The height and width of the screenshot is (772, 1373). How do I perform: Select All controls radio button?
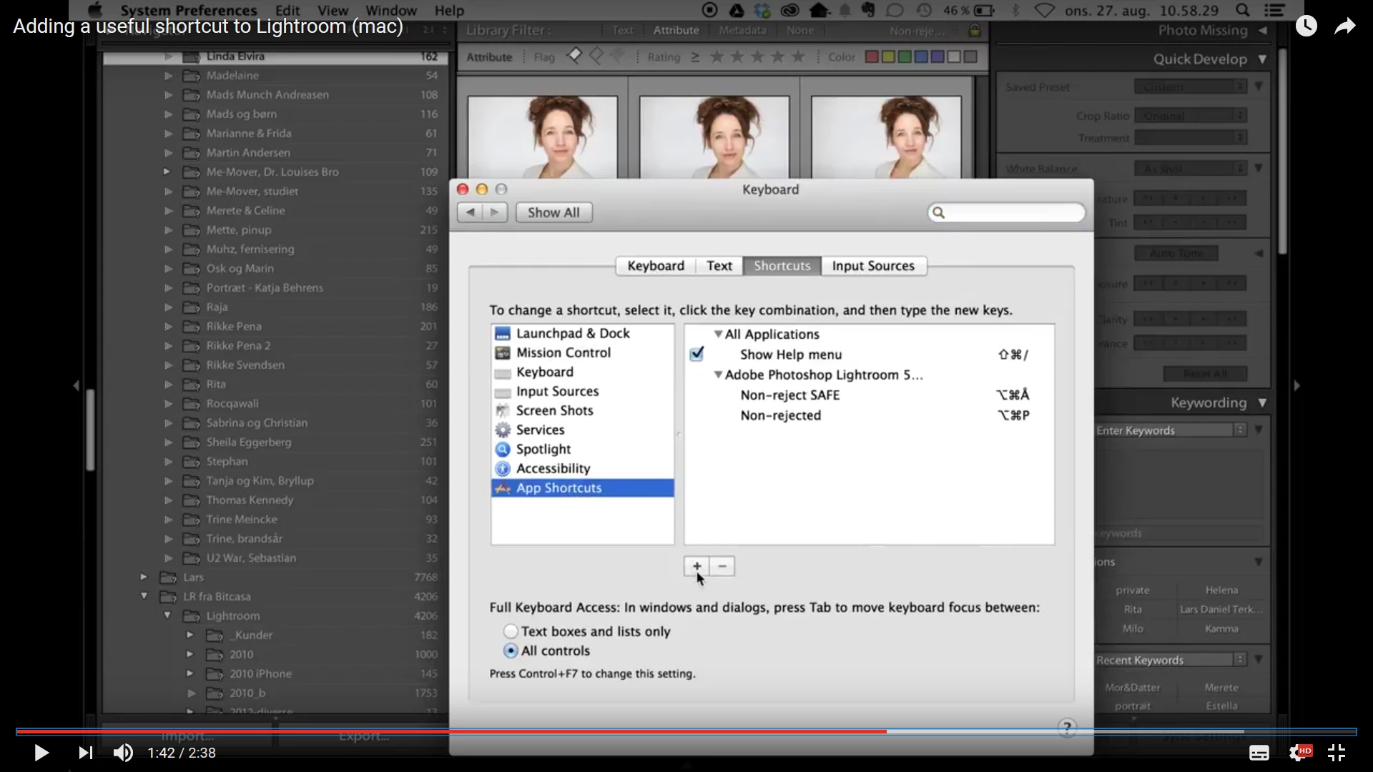(511, 650)
